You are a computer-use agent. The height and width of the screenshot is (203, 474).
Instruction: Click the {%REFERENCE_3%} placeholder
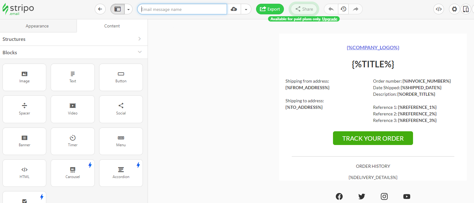point(417,120)
